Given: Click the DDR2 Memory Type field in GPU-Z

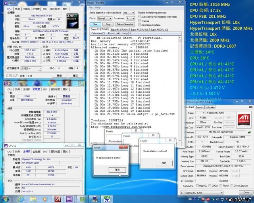Looking at the screenshot, I should coord(204,157).
